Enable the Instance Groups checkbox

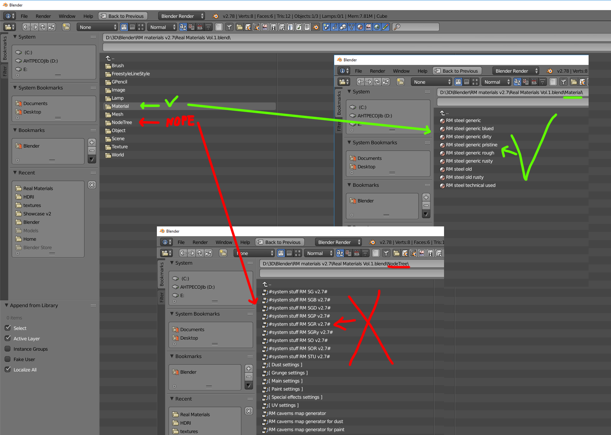(8, 349)
